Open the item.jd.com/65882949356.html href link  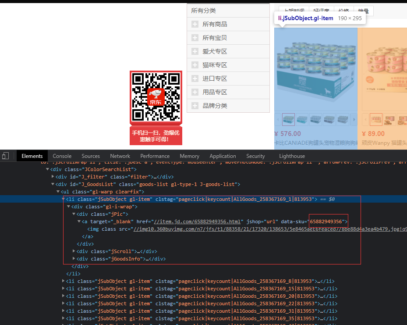[197, 221]
